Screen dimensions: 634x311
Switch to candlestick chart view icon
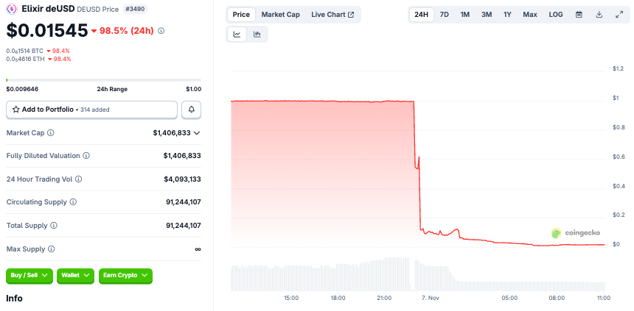257,34
